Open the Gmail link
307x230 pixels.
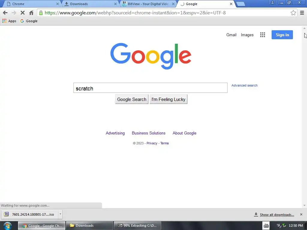coord(231,35)
